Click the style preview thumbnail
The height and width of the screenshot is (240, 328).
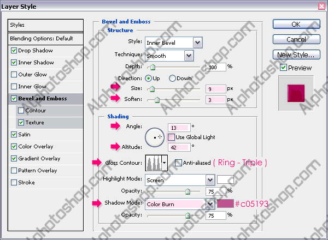[x=296, y=93]
